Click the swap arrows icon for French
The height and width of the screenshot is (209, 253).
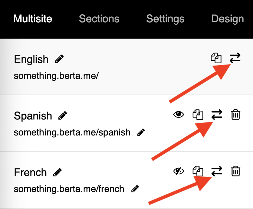coord(217,171)
